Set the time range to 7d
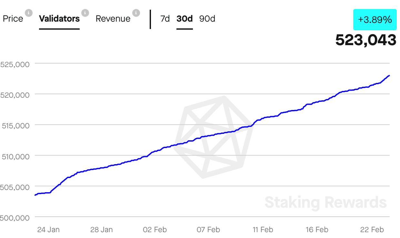400x238 pixels. [x=165, y=19]
